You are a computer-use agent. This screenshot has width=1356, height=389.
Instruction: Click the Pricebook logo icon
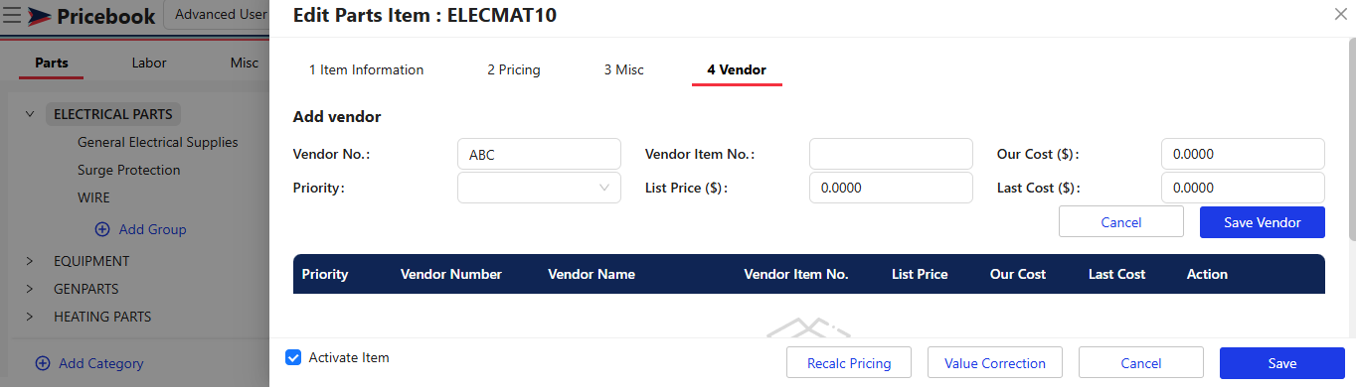click(40, 16)
